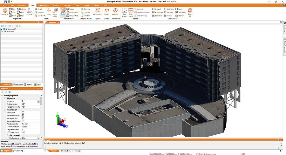The image size is (286, 155).
Task: Activate the Focus tool
Action: tap(49, 12)
